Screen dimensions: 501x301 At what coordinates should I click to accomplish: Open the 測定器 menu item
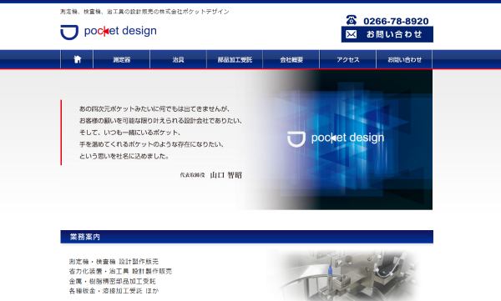(x=121, y=60)
